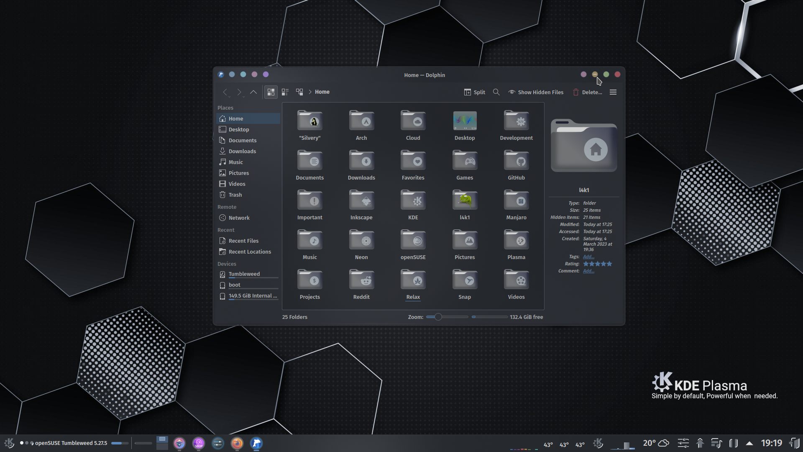803x452 pixels.
Task: Select the Inkscape folder icon
Action: (x=362, y=200)
